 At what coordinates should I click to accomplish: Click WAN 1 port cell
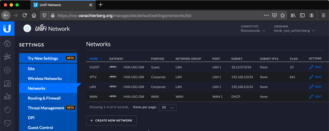pyautogui.click(x=217, y=97)
